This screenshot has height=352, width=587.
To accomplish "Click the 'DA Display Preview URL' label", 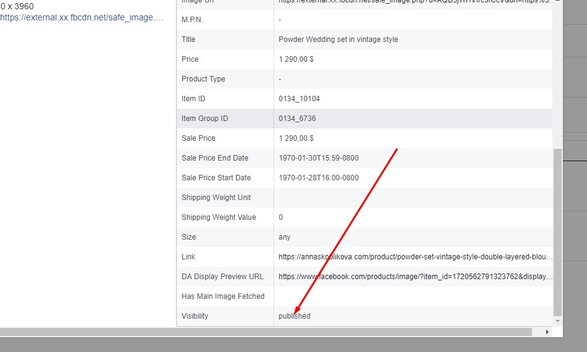I will tap(223, 277).
